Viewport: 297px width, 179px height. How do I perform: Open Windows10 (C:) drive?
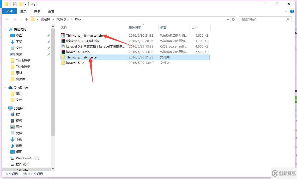click(28, 158)
